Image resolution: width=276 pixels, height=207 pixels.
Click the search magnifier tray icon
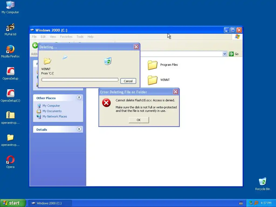coord(256,203)
